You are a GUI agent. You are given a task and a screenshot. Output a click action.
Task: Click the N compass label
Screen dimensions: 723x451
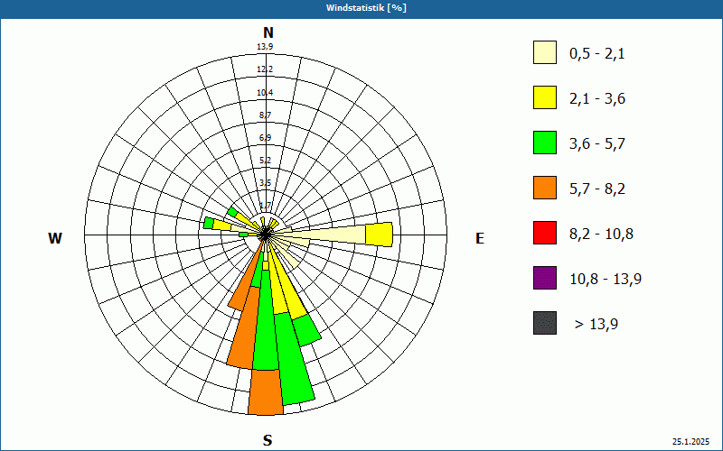[x=268, y=32]
